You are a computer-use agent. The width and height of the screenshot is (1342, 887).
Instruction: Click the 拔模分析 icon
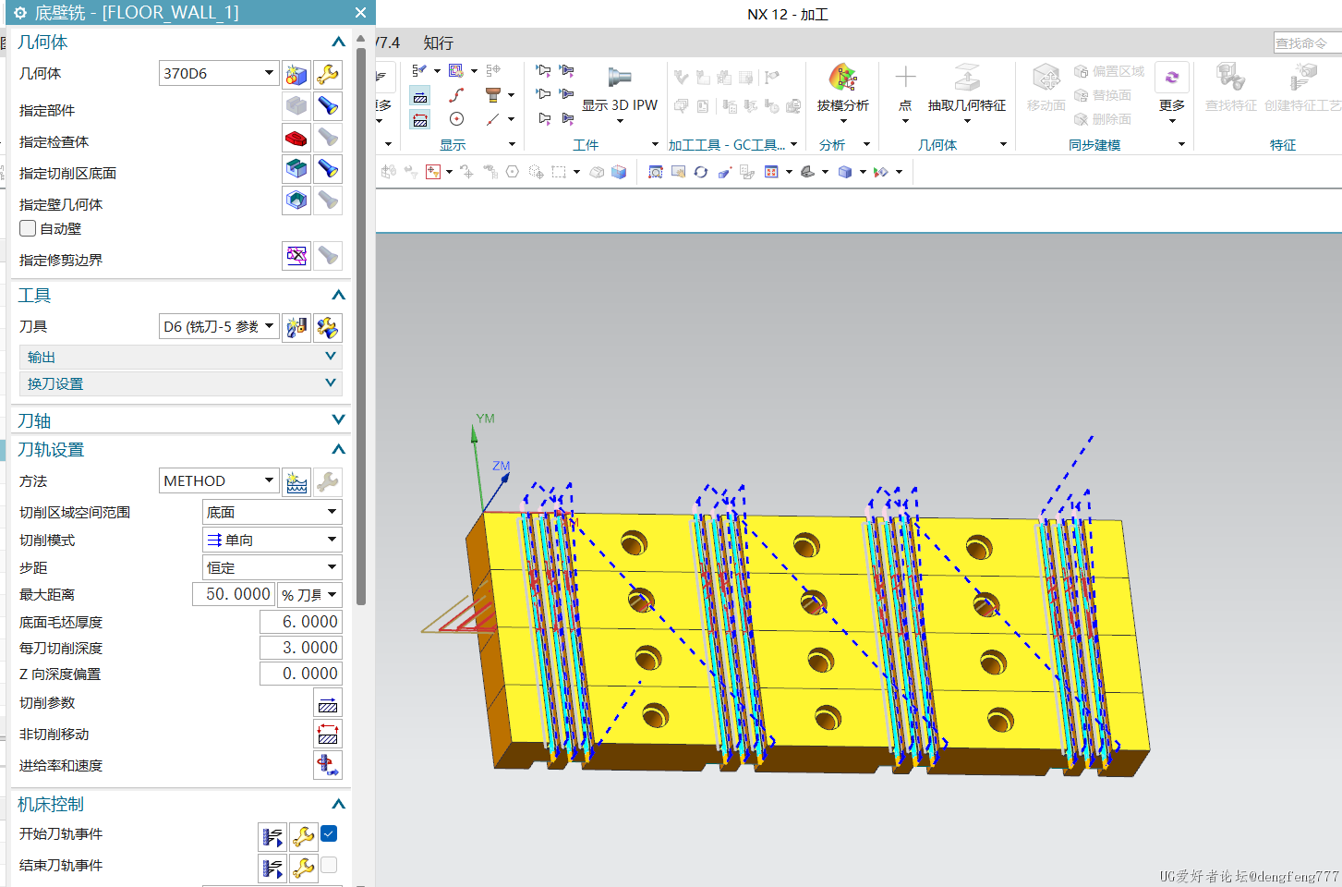tap(842, 78)
